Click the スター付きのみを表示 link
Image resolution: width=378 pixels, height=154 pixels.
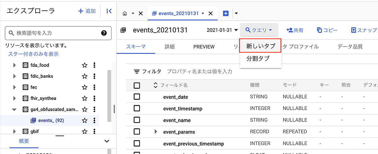pos(33,54)
